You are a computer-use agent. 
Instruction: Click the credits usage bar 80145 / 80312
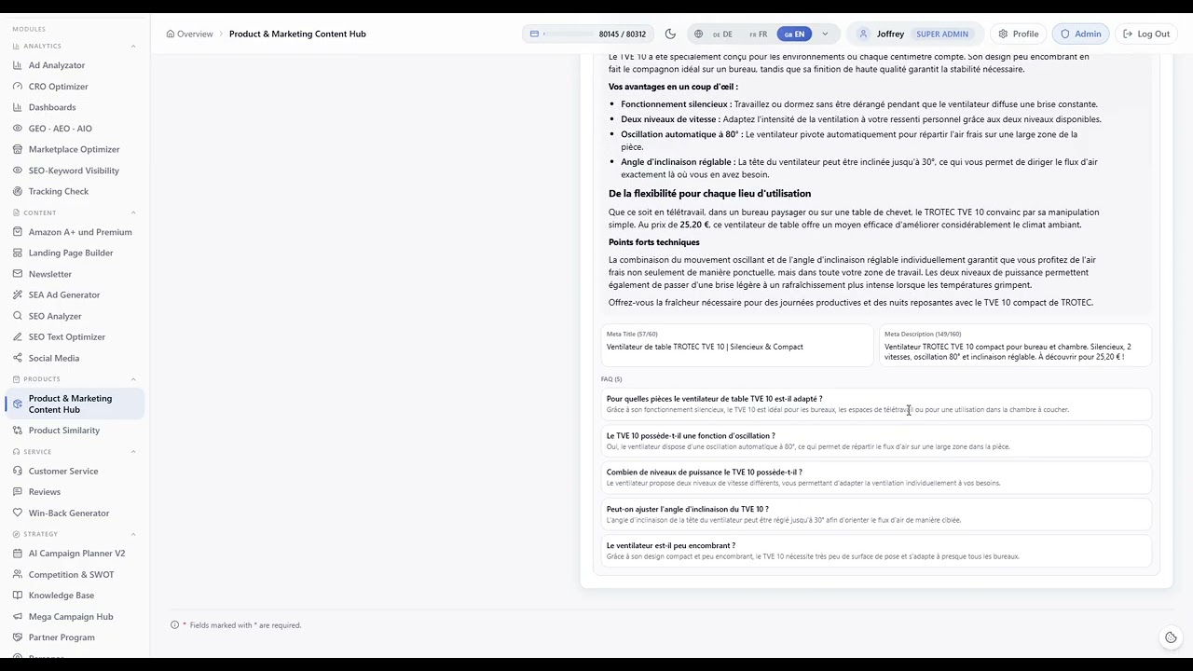click(587, 34)
